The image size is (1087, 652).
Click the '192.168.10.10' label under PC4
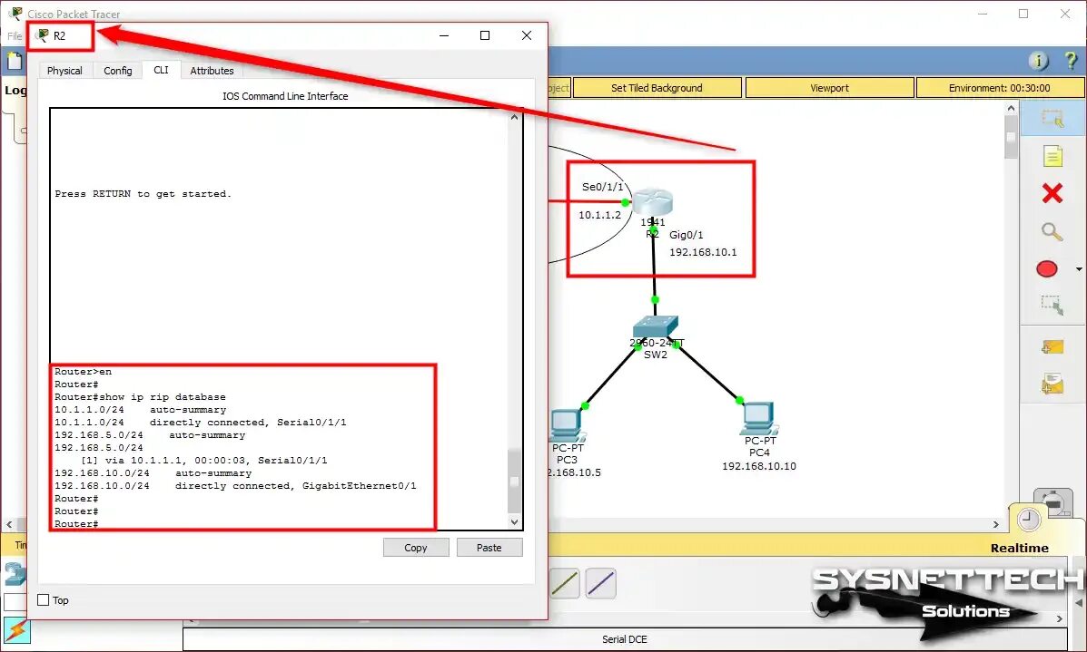759,466
